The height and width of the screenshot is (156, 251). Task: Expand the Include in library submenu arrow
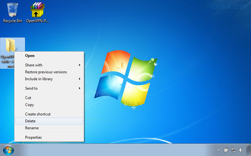pyautogui.click(x=80, y=79)
